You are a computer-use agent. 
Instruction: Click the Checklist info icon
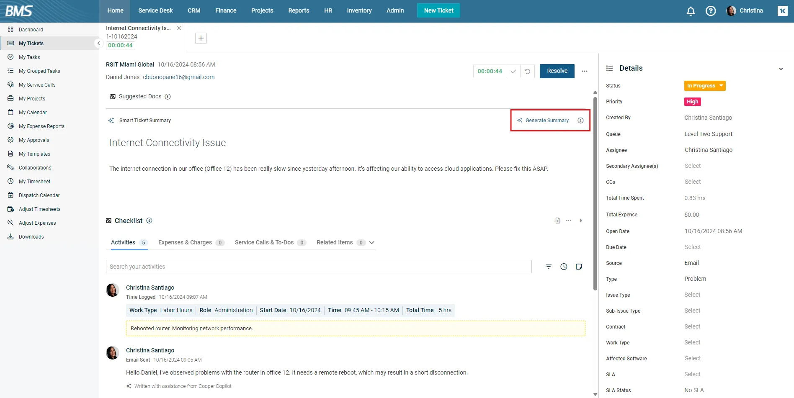[149, 221]
